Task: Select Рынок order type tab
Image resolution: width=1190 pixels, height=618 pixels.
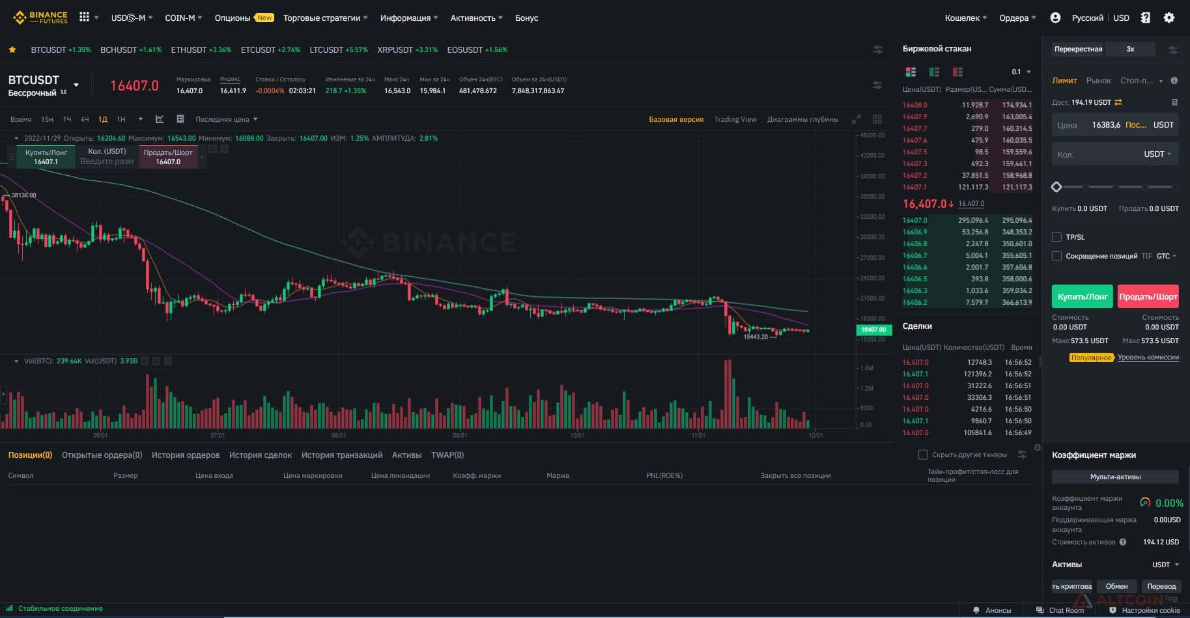Action: 1098,81
